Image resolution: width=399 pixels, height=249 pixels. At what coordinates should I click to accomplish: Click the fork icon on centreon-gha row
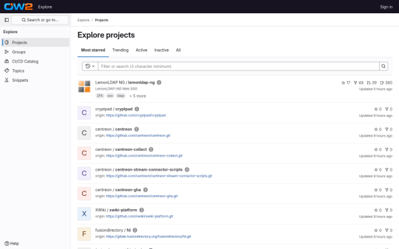(386, 190)
